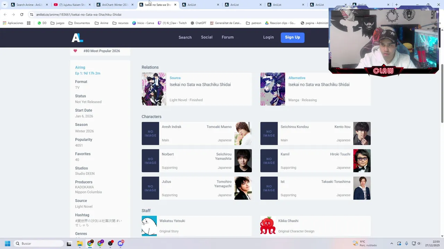Open the tab search dropdown arrow
Image resolution: width=444 pixels, height=249 pixels.
pos(5,5)
